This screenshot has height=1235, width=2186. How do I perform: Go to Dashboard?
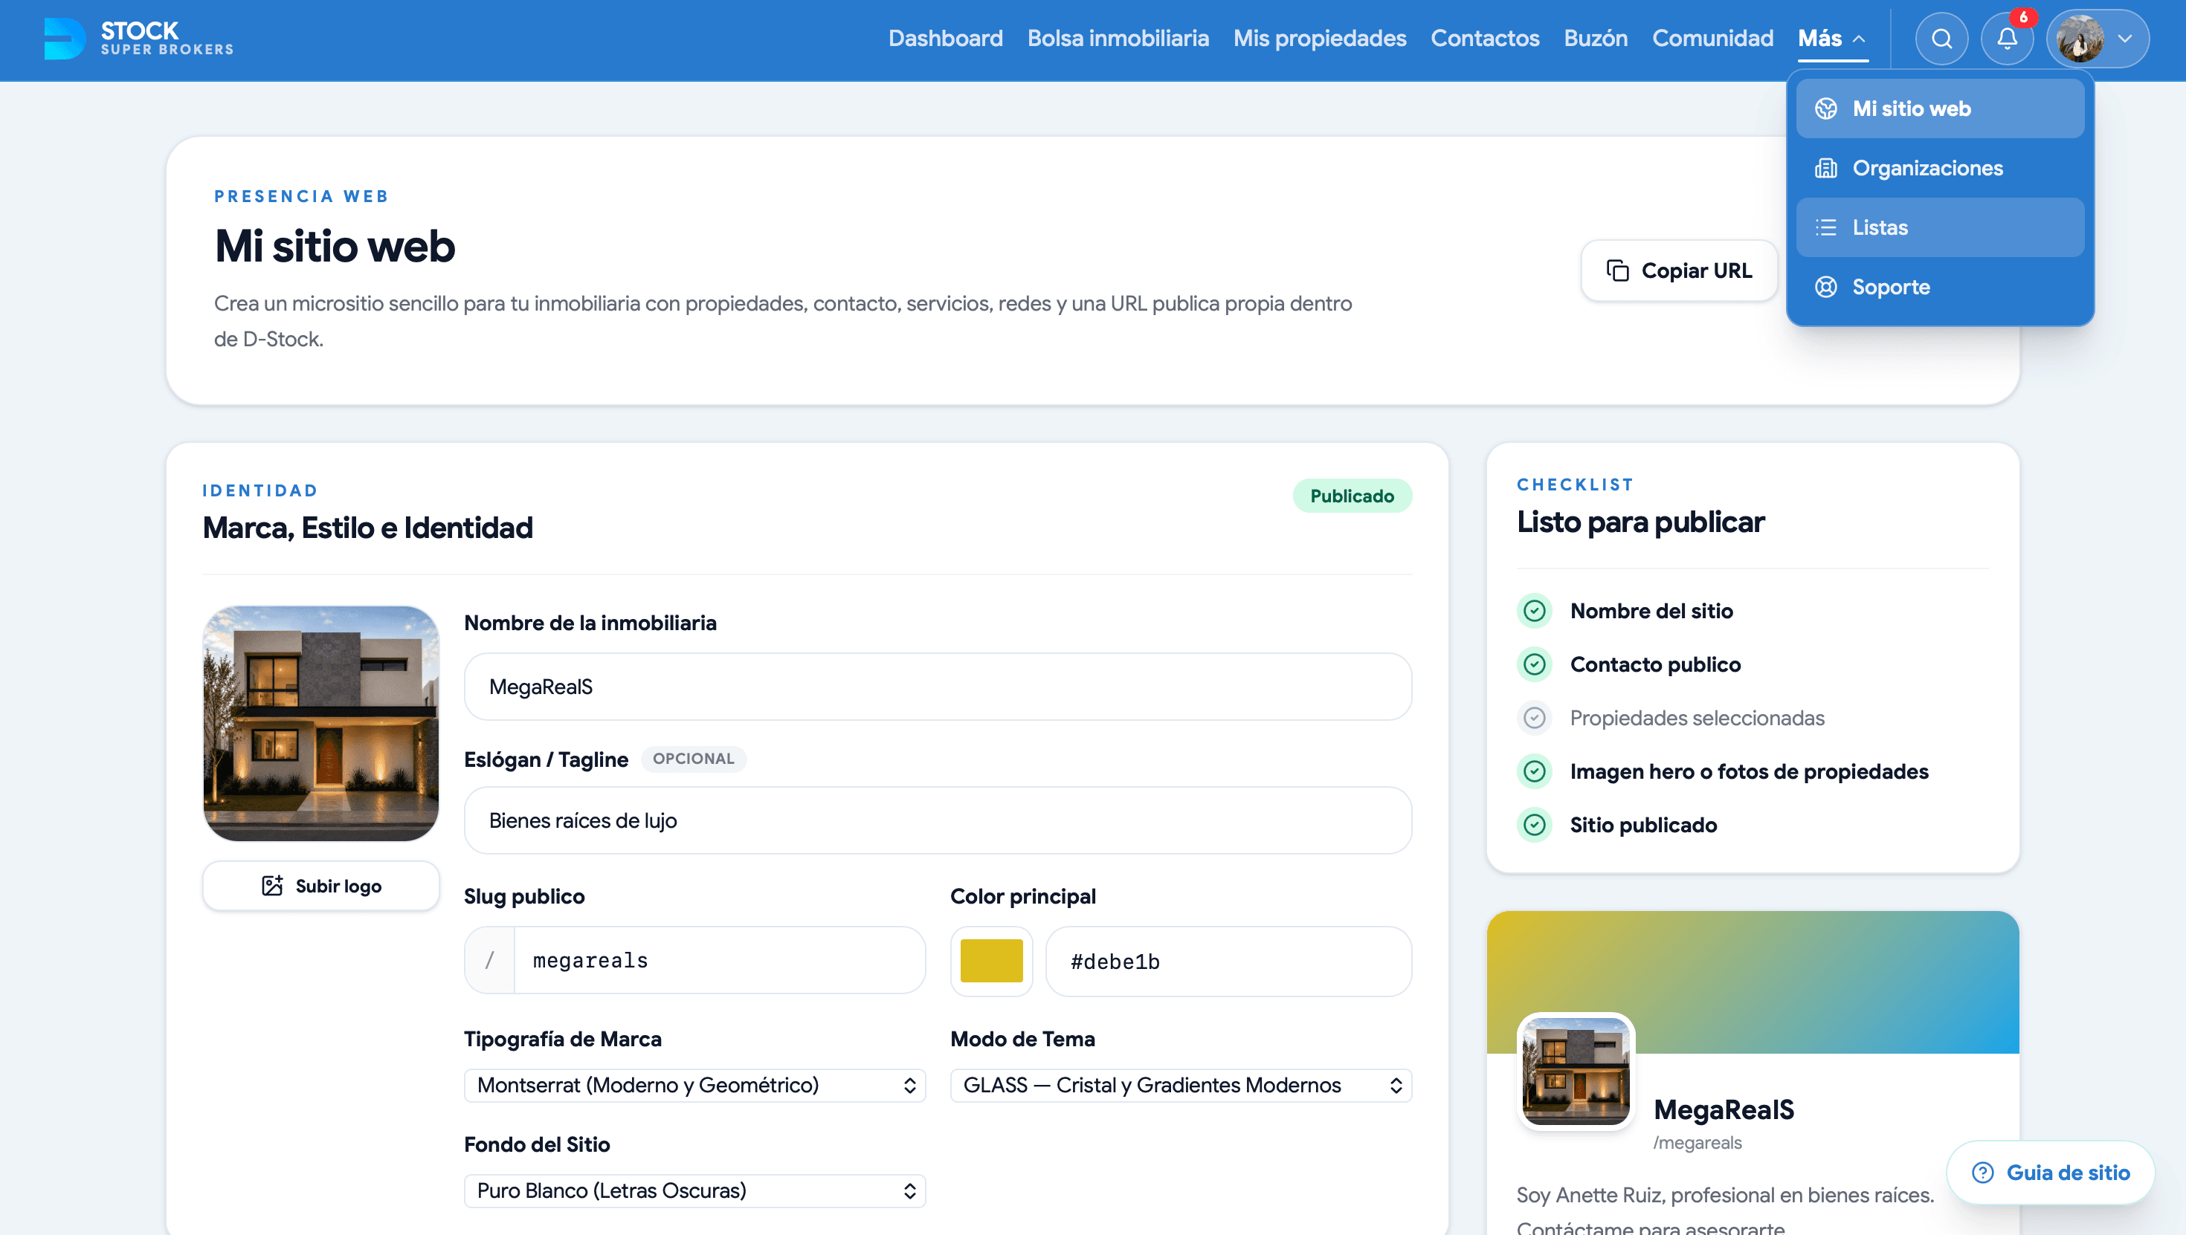[945, 38]
